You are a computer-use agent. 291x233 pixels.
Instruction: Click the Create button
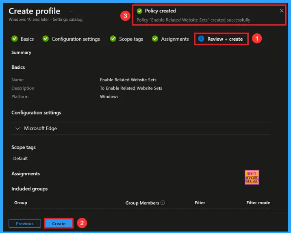coord(59,224)
